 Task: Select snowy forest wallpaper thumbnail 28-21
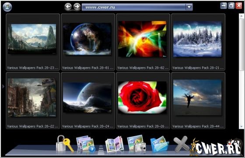pyautogui.click(x=197, y=39)
